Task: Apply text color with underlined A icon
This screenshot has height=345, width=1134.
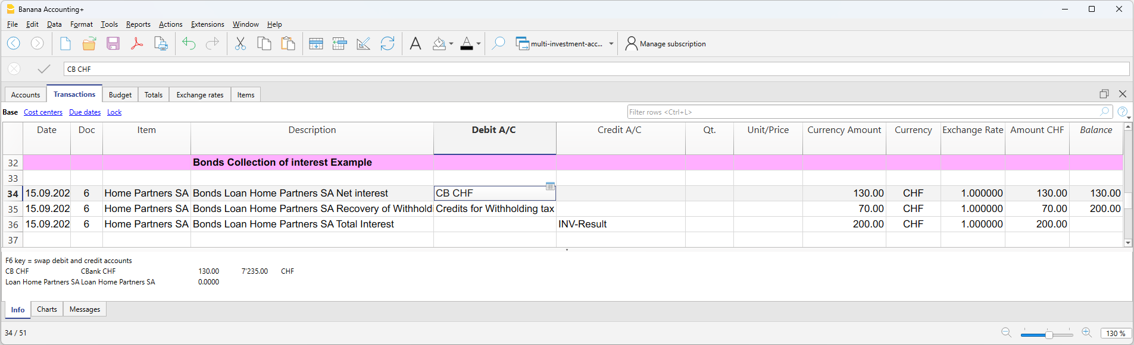Action: coord(467,43)
